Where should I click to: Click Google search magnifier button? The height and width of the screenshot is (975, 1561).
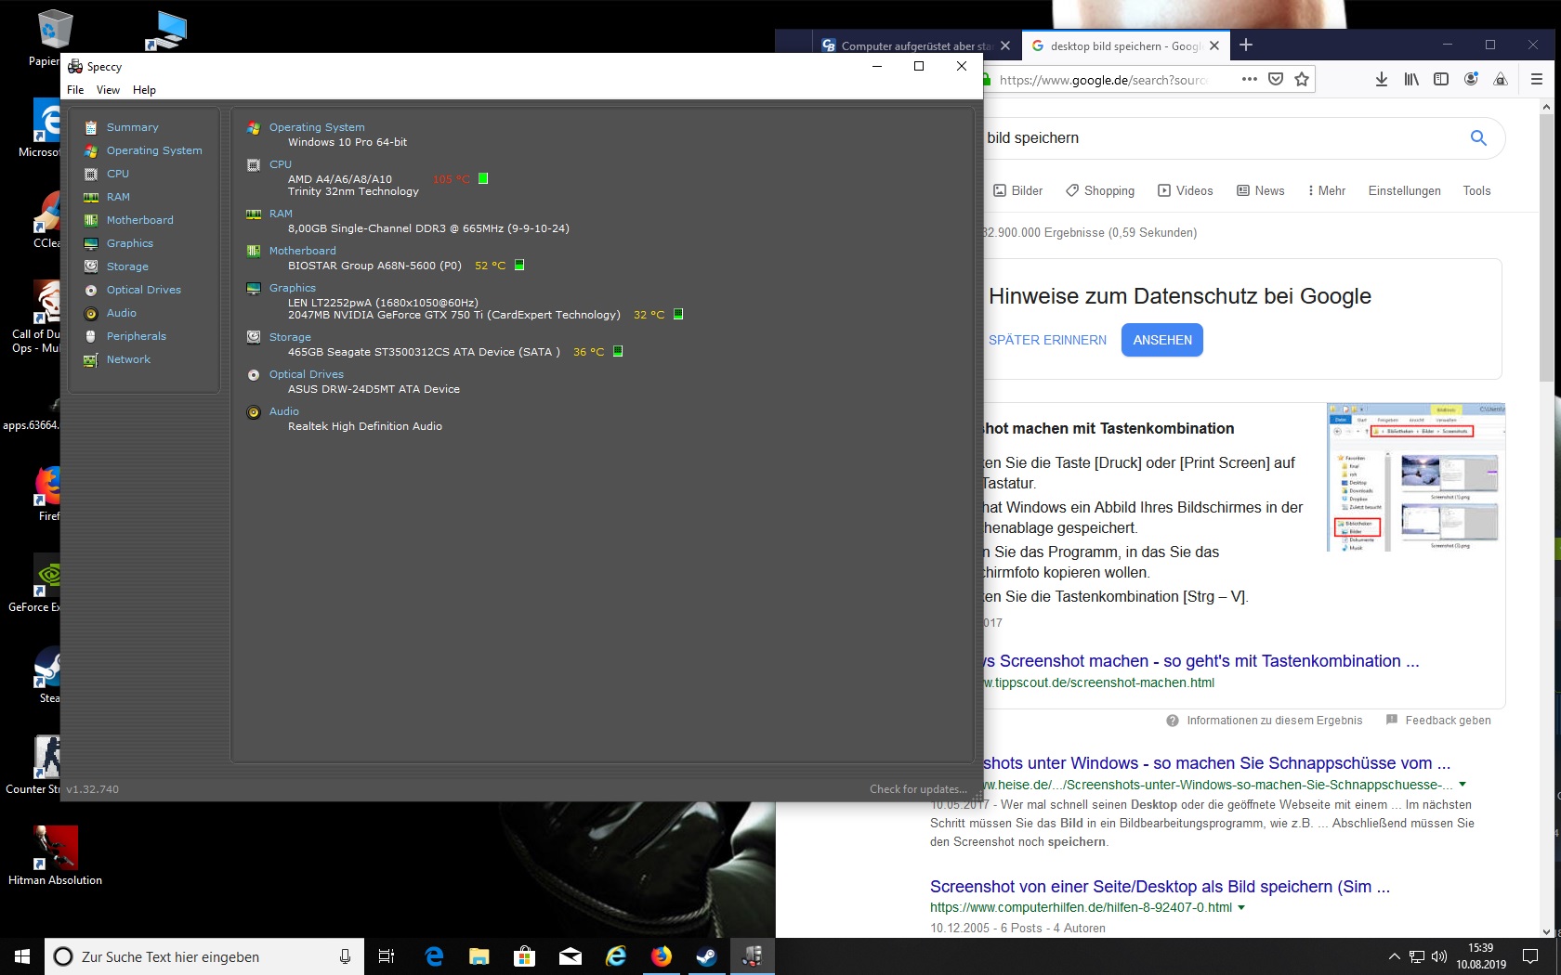pos(1478,137)
